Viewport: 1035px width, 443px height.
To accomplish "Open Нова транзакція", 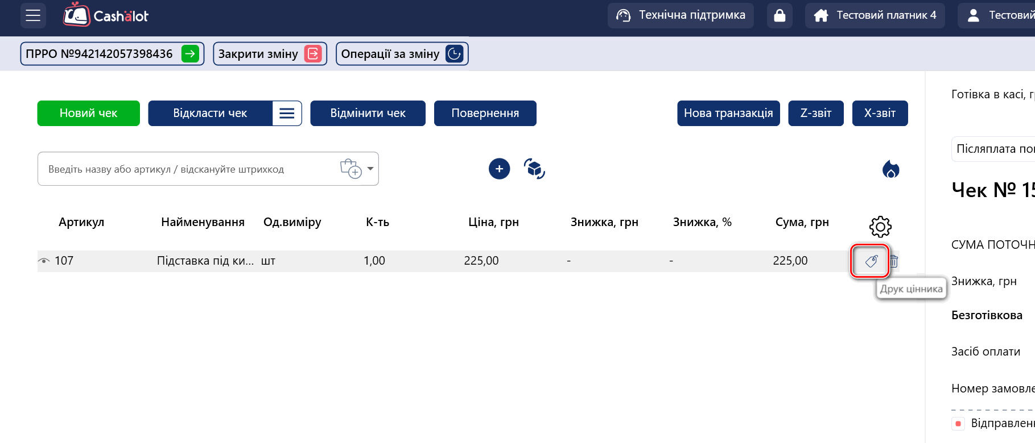I will pos(728,113).
